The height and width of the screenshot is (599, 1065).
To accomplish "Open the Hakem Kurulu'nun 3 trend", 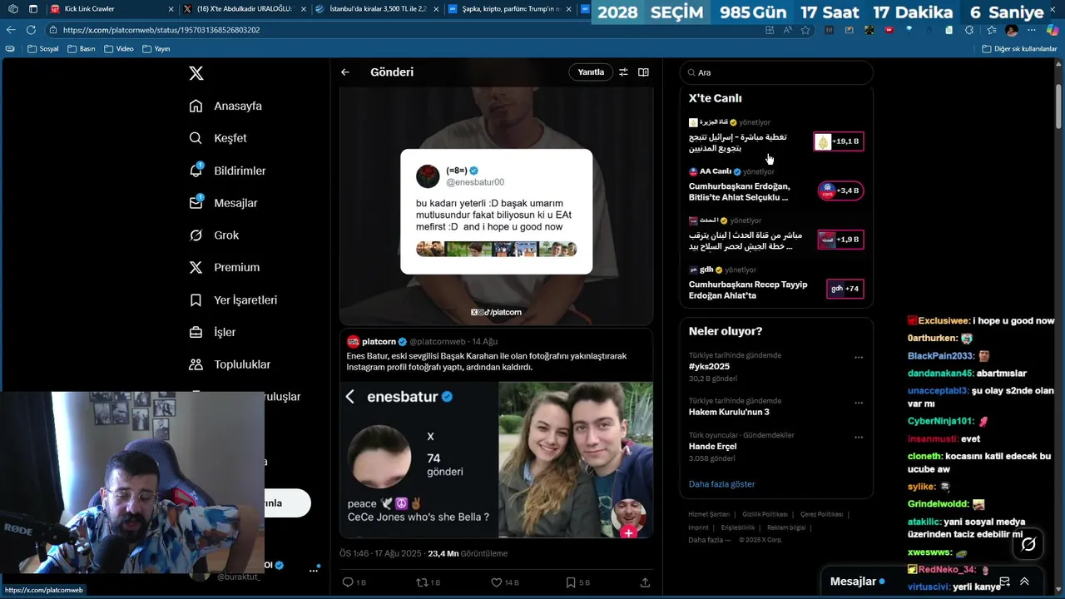I will click(x=729, y=412).
